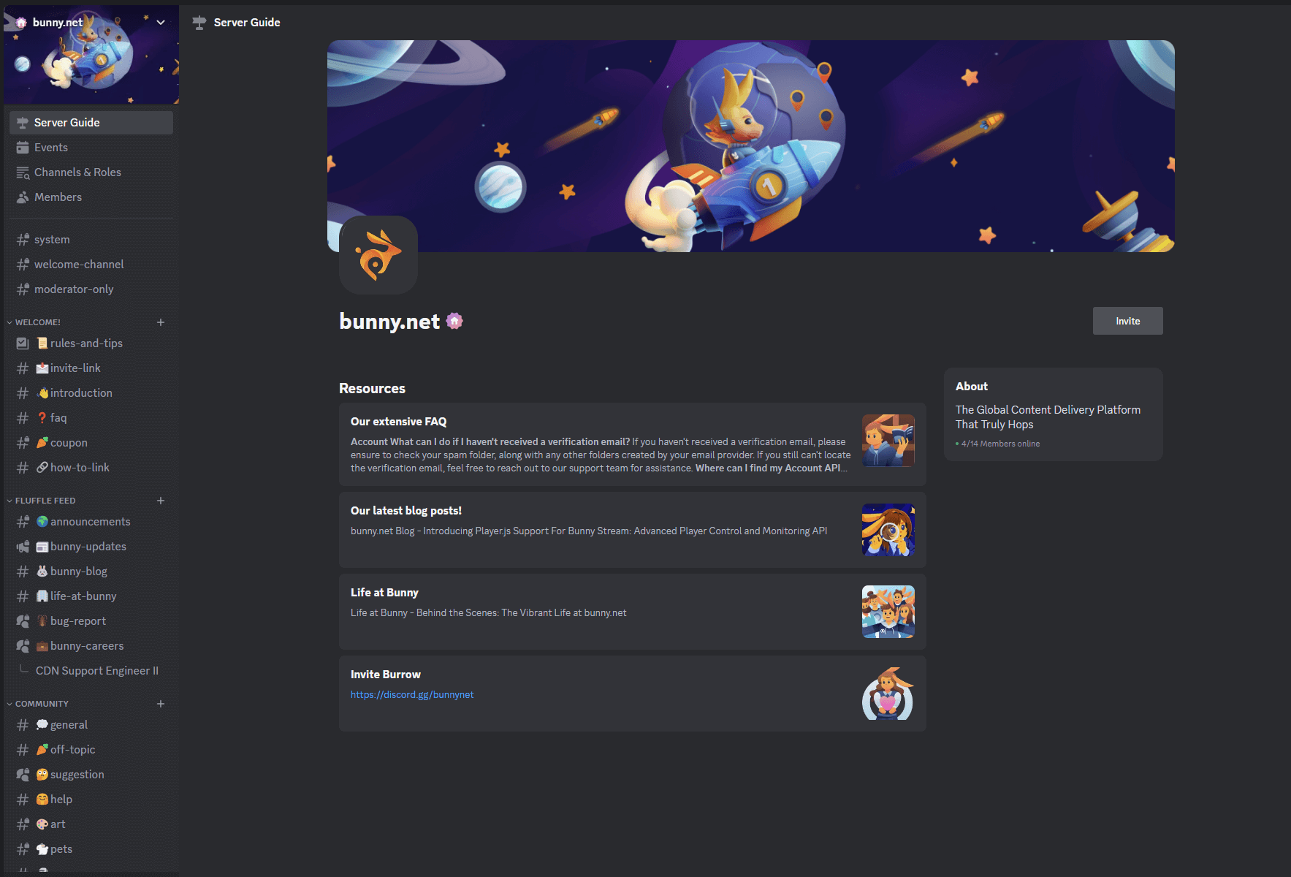Open the Life at Bunny thumbnail

(888, 612)
